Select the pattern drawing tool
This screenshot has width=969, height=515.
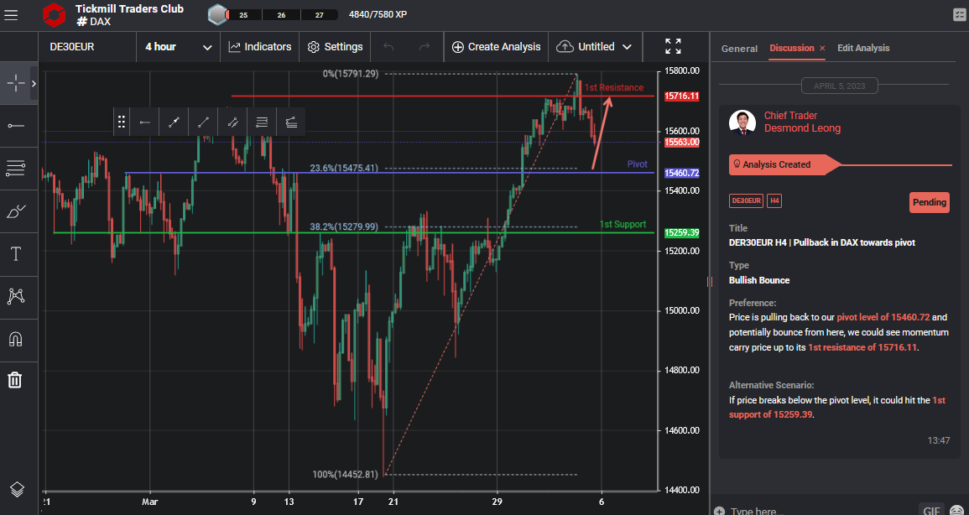15,296
